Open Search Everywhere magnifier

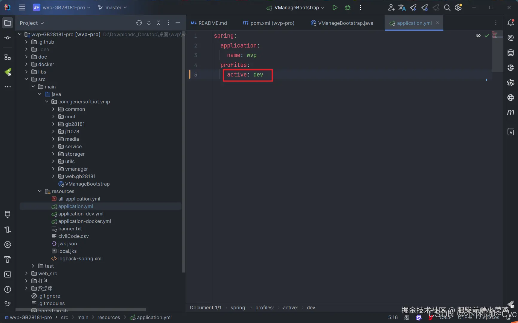point(447,7)
